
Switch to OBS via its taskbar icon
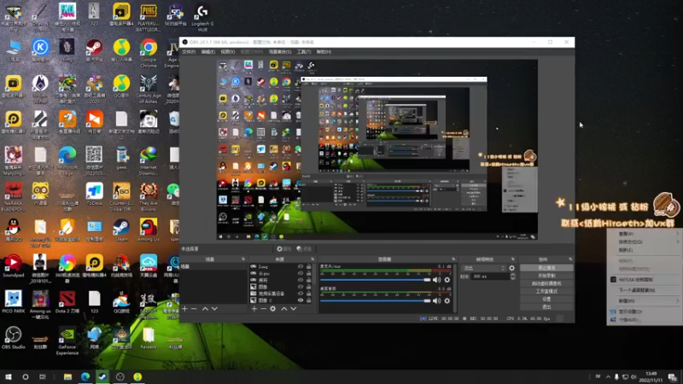pos(120,376)
